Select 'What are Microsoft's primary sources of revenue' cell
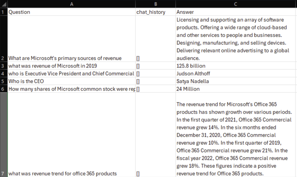 72,39
